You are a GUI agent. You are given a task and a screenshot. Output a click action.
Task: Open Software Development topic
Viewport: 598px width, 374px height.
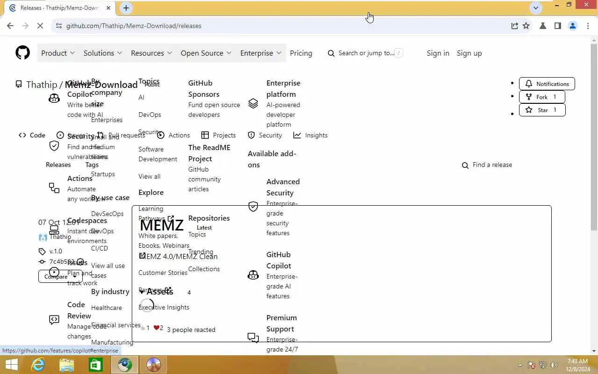pyautogui.click(x=158, y=154)
